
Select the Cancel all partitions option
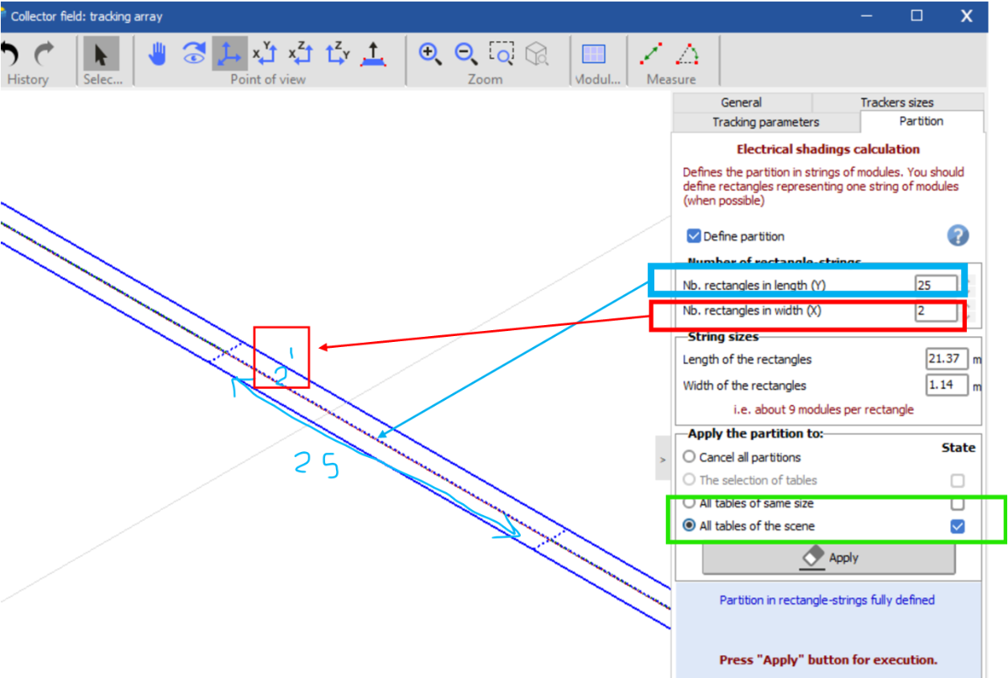(x=690, y=457)
